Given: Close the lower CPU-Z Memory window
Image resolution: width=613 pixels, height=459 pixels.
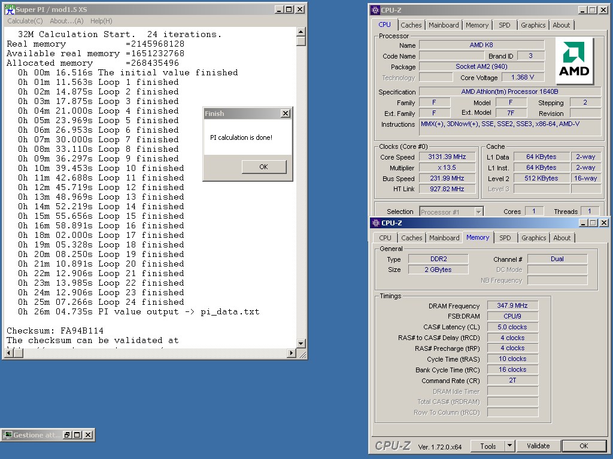Looking at the screenshot, I should coord(604,223).
